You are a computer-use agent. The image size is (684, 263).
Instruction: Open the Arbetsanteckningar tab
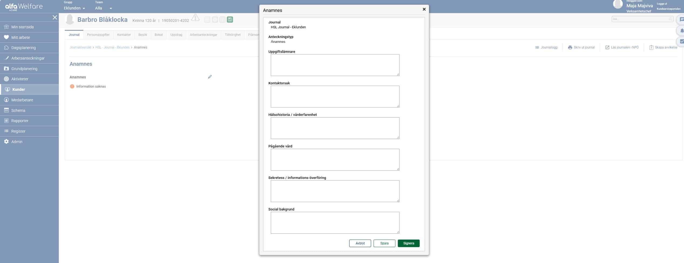(203, 35)
